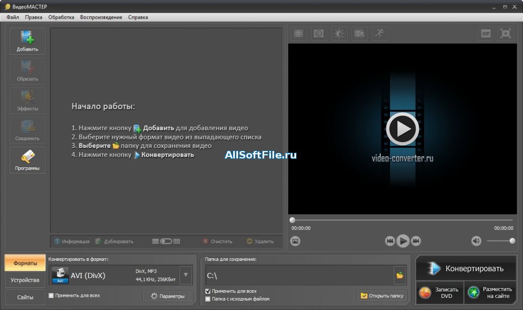This screenshot has width=523, height=310.
Task: Switch to the Устройства tab
Action: [25, 280]
